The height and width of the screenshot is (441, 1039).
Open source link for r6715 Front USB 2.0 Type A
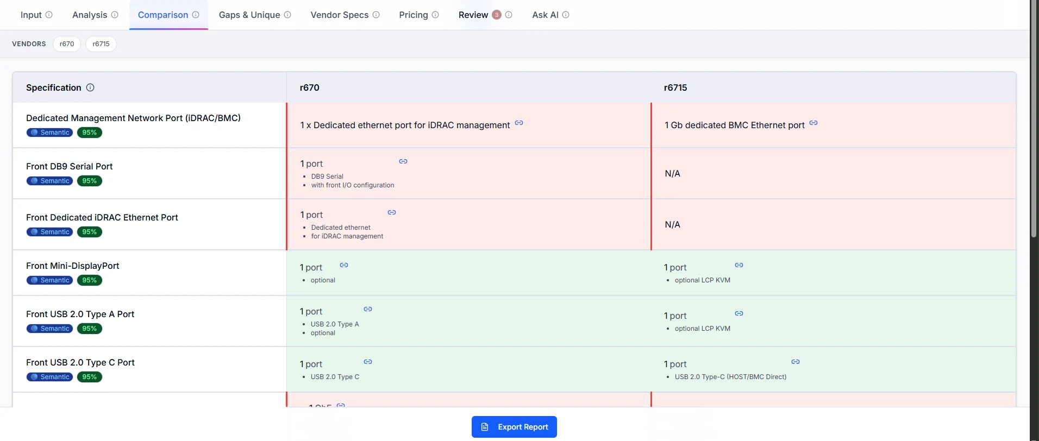click(739, 313)
